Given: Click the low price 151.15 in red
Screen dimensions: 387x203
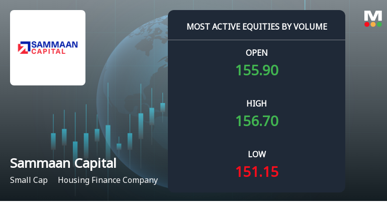Looking at the screenshot, I should 257,172.
